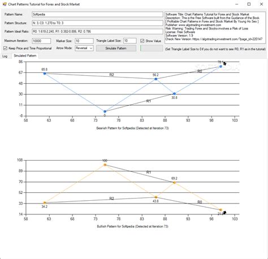Click the R0 label on bullish chart
The image size is (268, 259).
[200, 202]
